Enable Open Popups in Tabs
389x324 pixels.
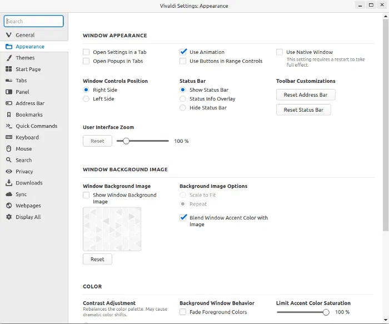(x=86, y=61)
